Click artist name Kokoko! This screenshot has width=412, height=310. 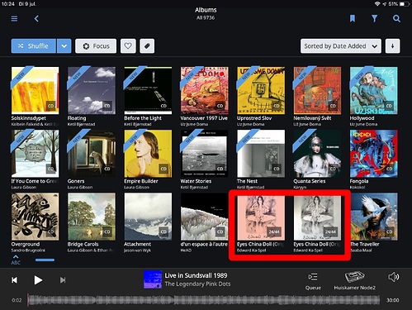[358, 187]
